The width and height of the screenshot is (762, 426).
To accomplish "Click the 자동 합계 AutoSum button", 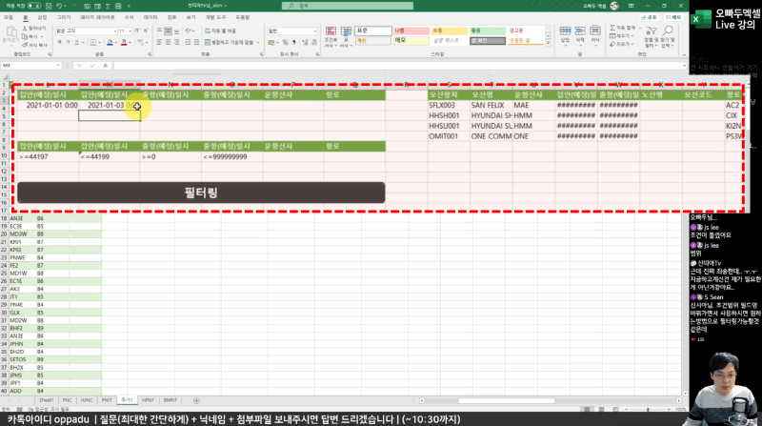I will tap(623, 28).
